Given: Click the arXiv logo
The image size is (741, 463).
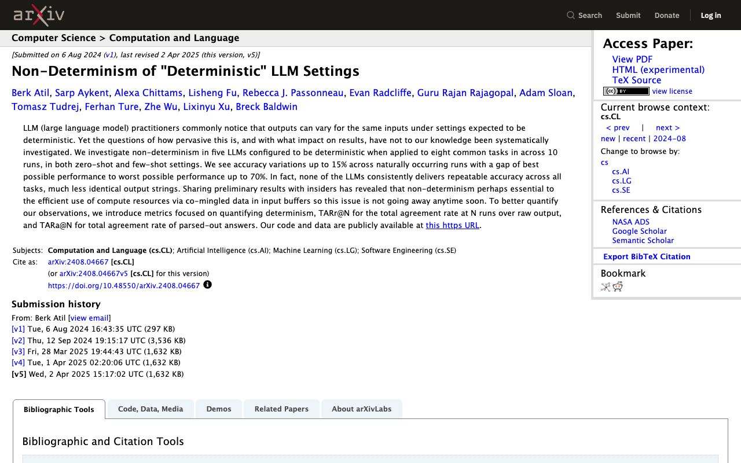Looking at the screenshot, I should (39, 15).
